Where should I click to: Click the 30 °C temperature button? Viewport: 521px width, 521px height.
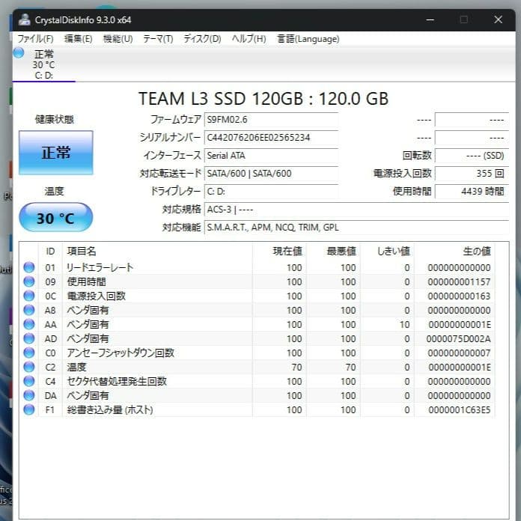56,217
